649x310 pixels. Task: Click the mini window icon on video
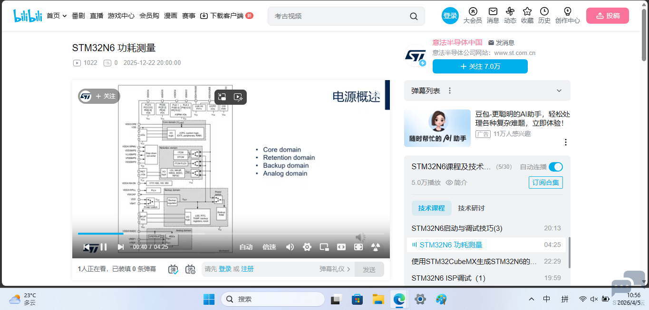click(x=222, y=97)
